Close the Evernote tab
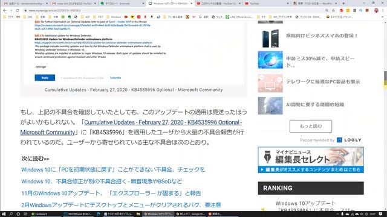Viewport: 387px width, 217px height. coord(143,4)
